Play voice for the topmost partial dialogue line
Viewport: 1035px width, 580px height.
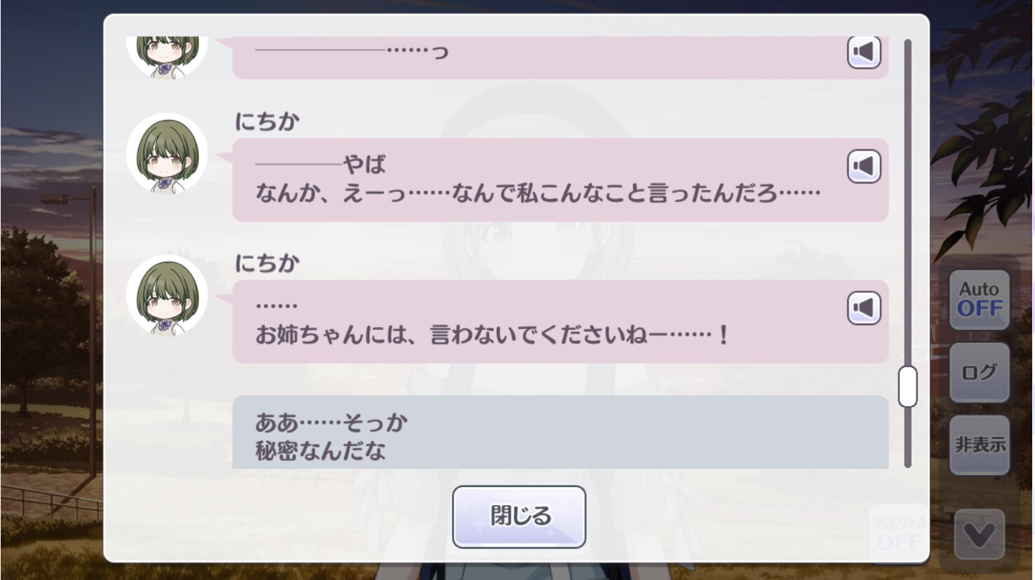point(864,53)
